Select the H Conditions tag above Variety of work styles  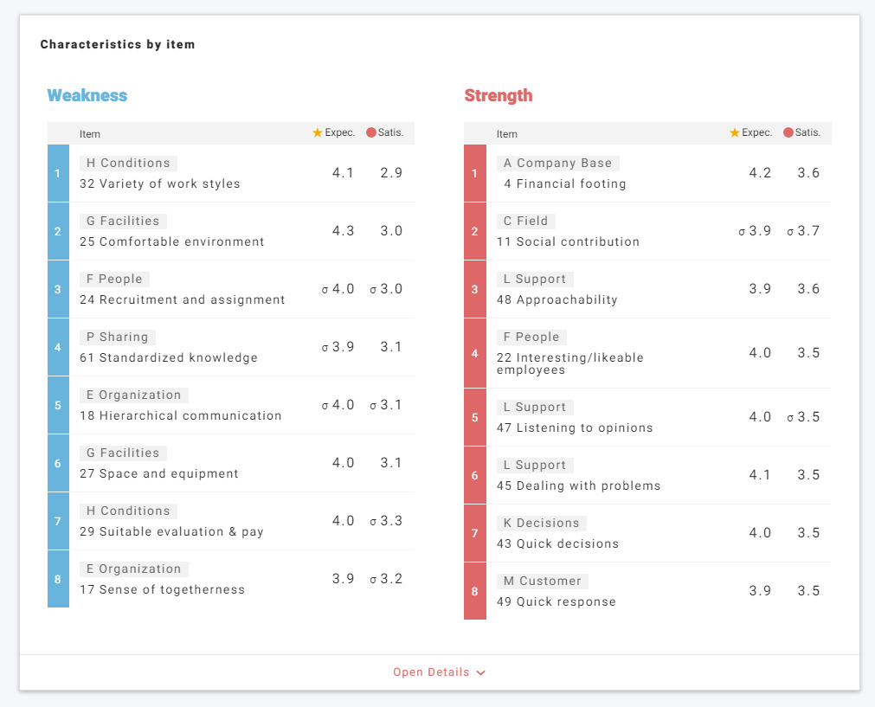pos(128,164)
